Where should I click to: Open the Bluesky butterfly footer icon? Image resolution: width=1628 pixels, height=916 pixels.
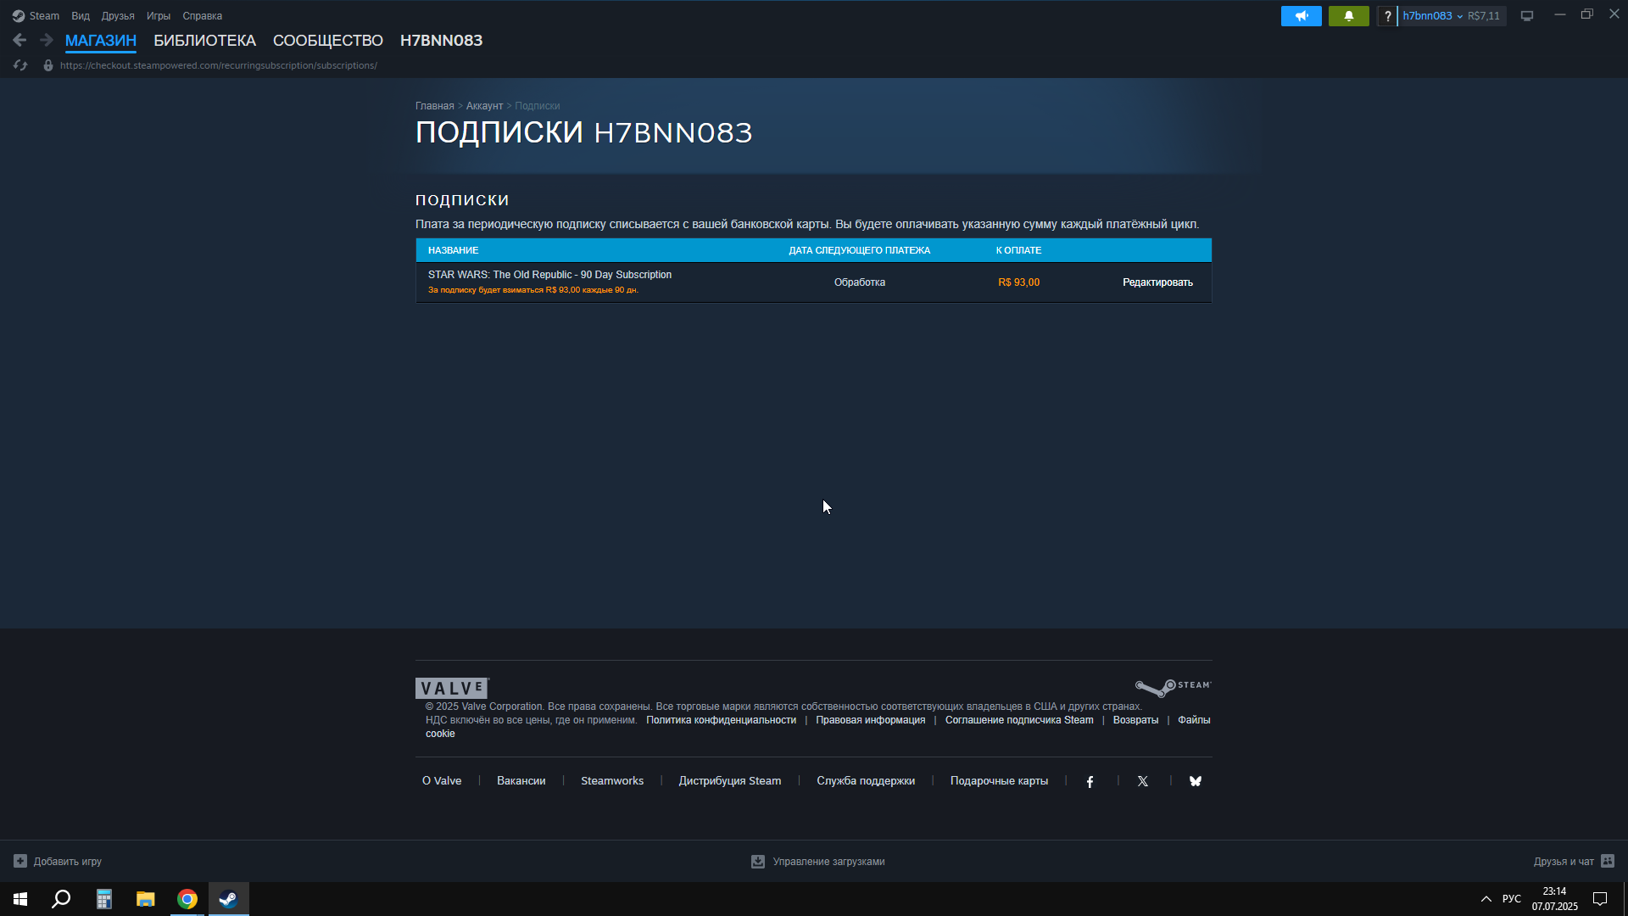point(1196,782)
